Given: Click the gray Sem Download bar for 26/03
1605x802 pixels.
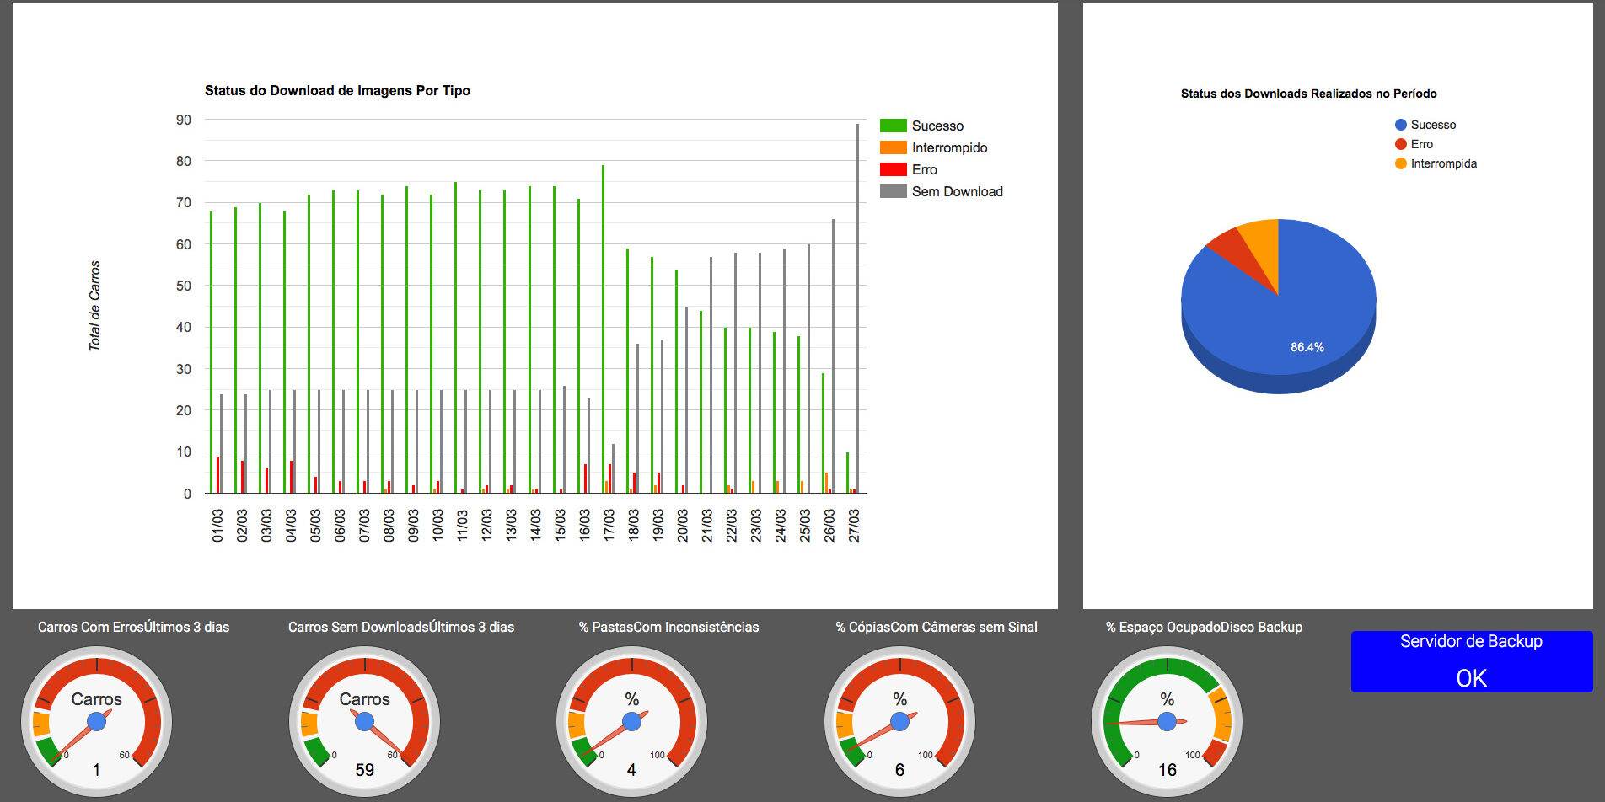Looking at the screenshot, I should [x=834, y=356].
